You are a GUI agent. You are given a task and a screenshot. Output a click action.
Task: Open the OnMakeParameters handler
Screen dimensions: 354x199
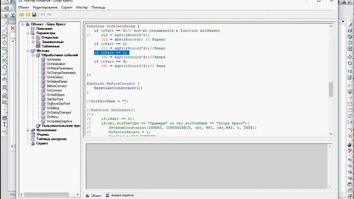[x=60, y=69]
